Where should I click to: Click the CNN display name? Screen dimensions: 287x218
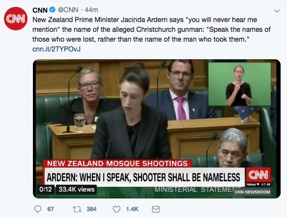40,10
